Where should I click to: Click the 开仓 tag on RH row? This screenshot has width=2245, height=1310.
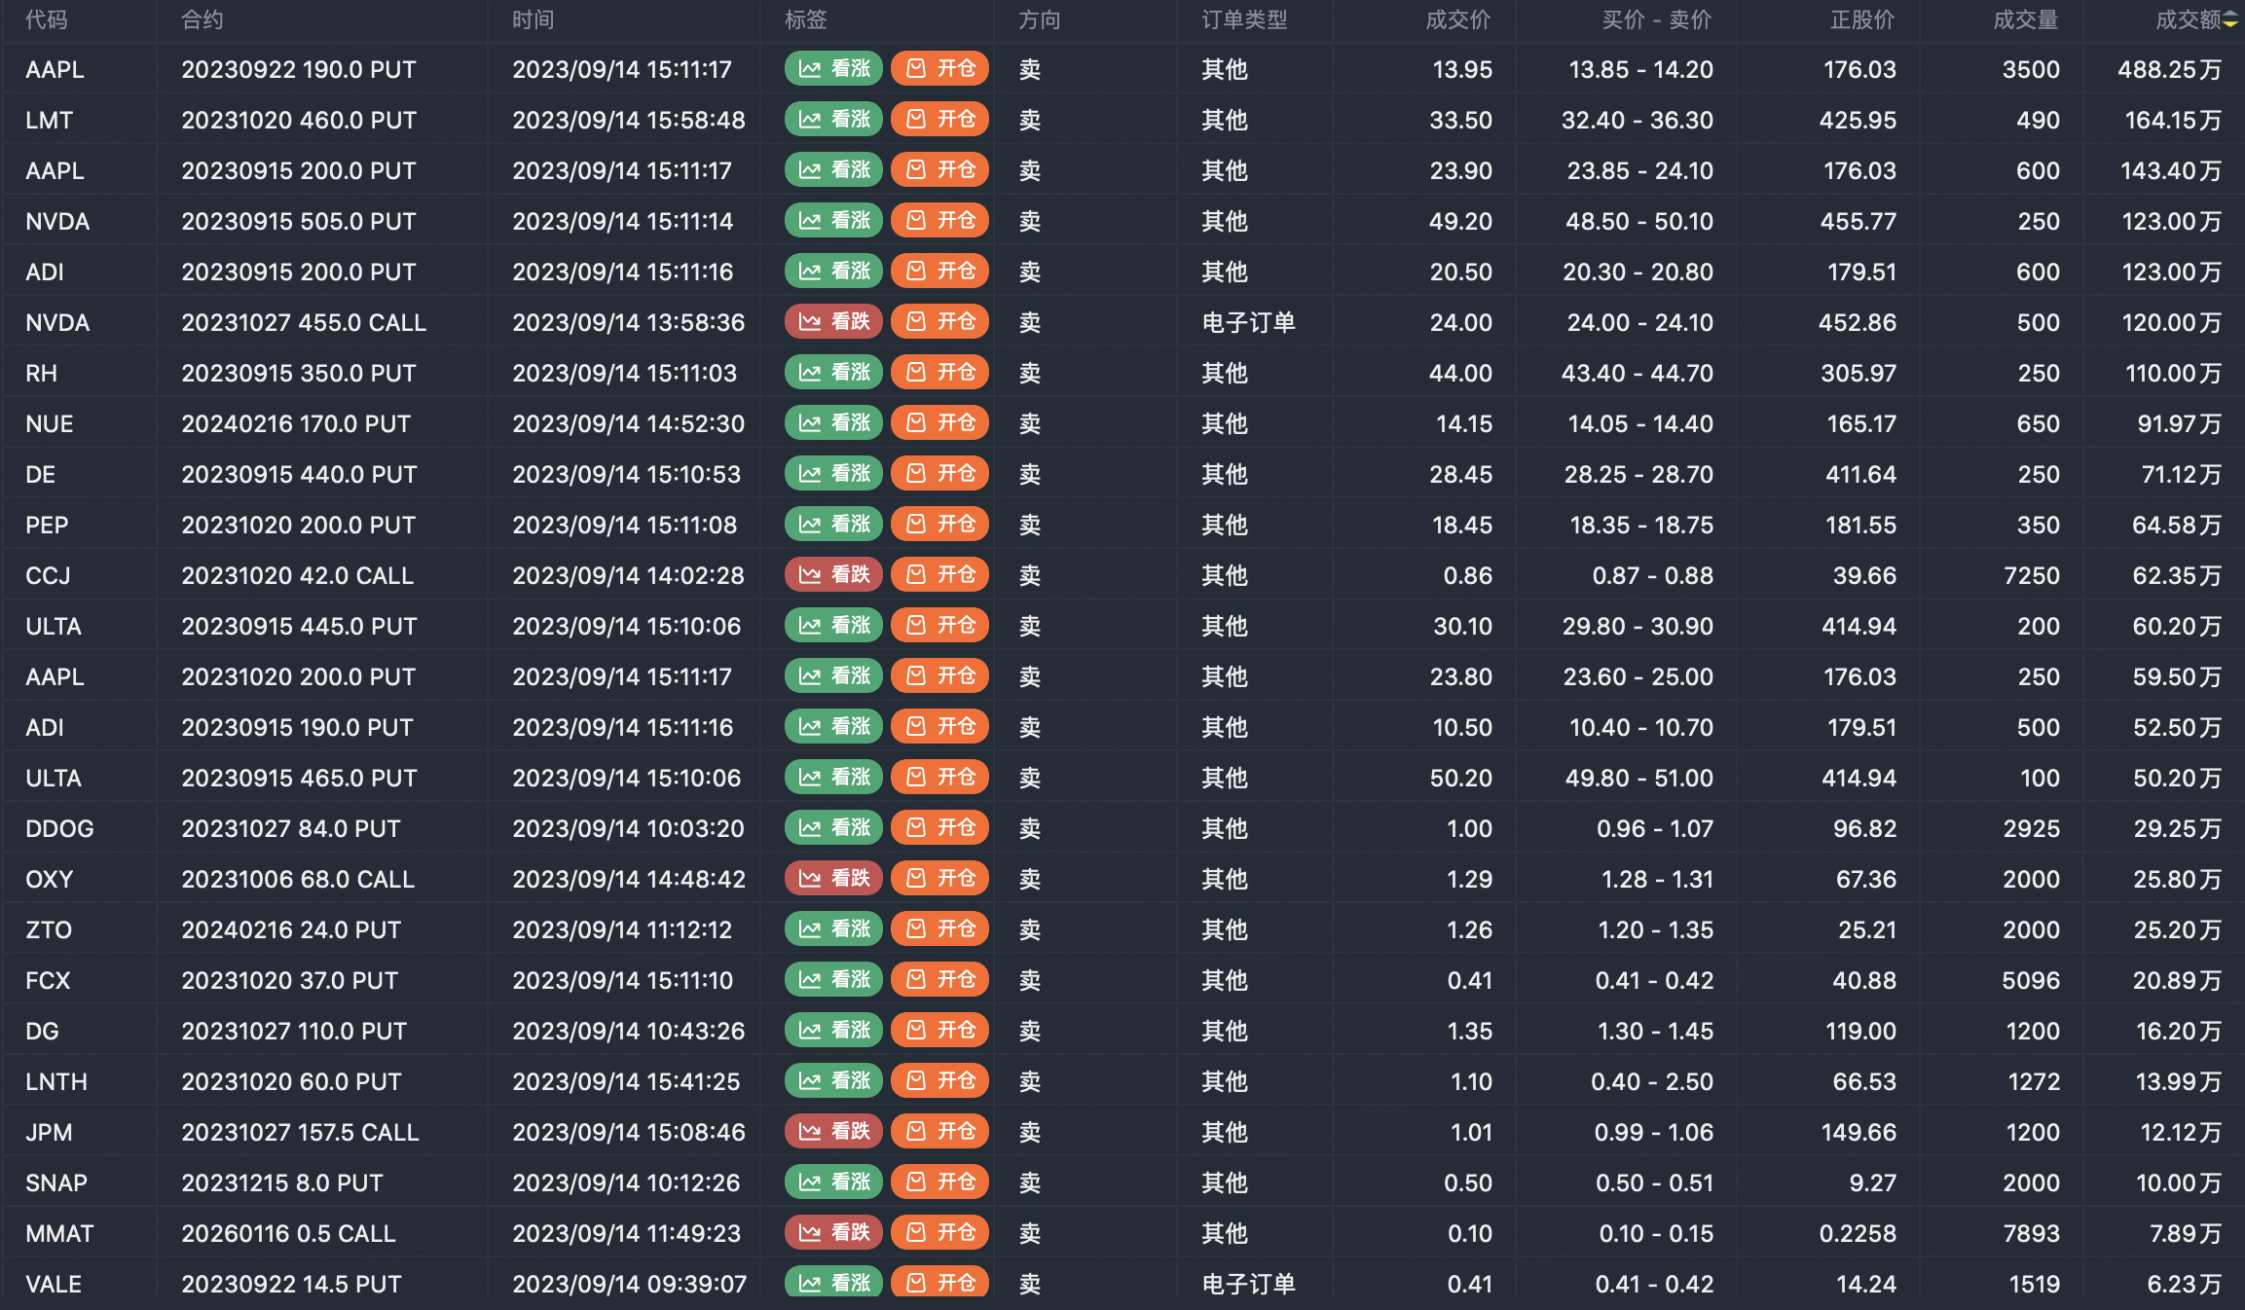pos(939,373)
